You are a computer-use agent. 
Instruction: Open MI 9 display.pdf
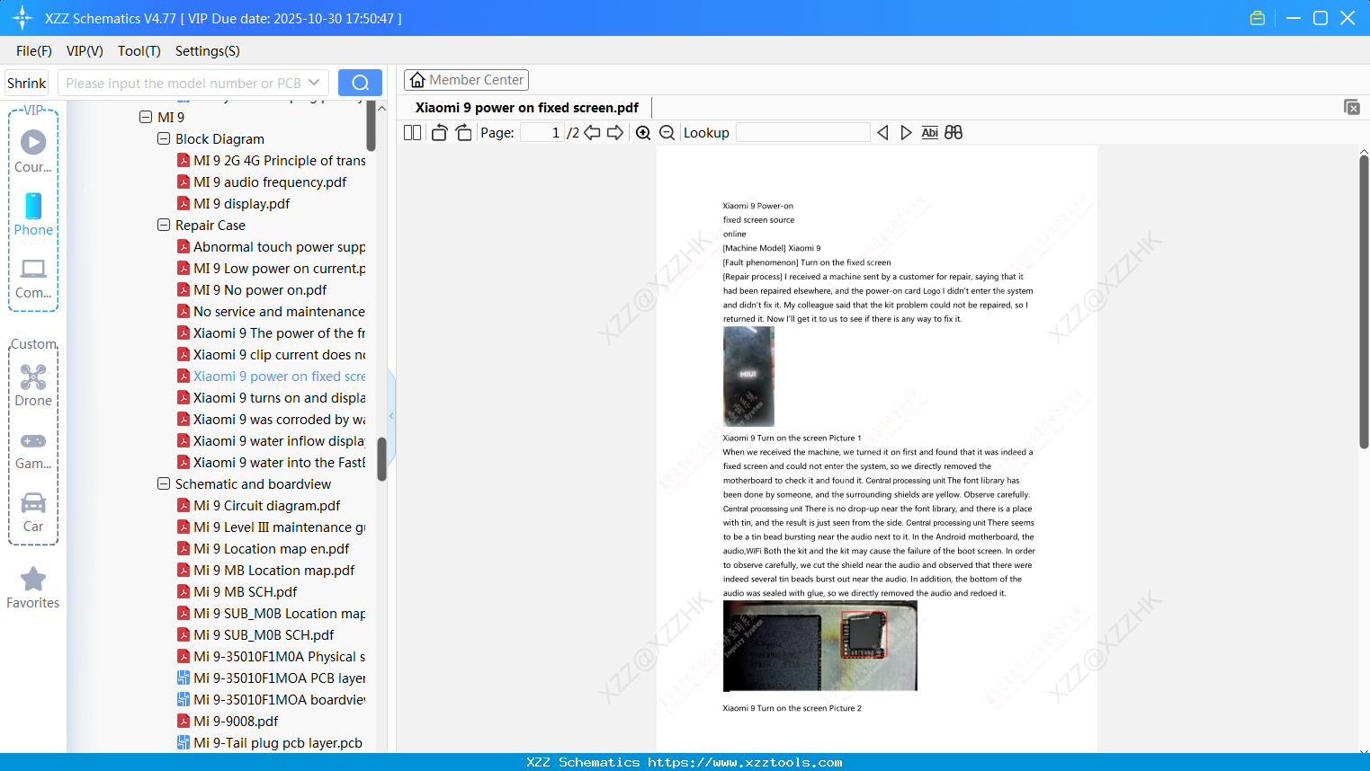(241, 204)
